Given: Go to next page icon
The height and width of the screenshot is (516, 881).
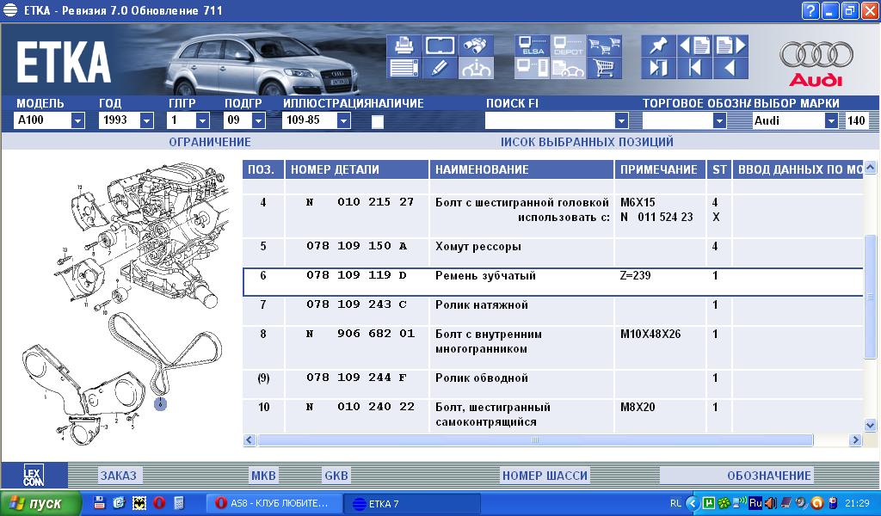Looking at the screenshot, I should point(730,46).
